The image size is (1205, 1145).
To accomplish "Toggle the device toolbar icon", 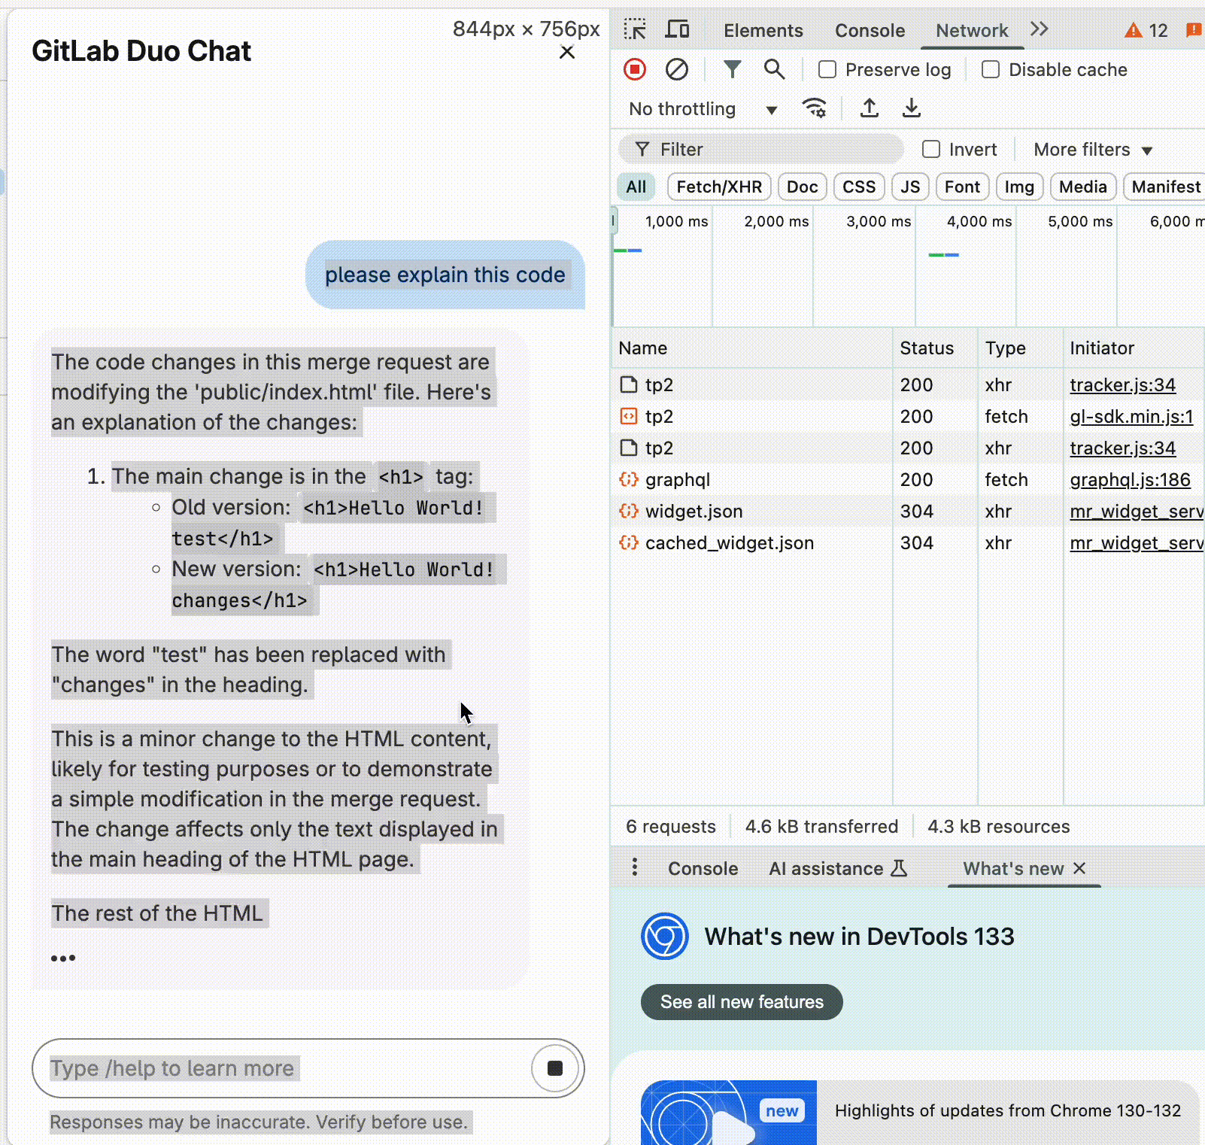I will [x=677, y=29].
